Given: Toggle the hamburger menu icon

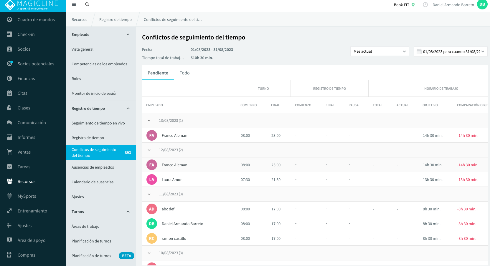Looking at the screenshot, I should (74, 4).
